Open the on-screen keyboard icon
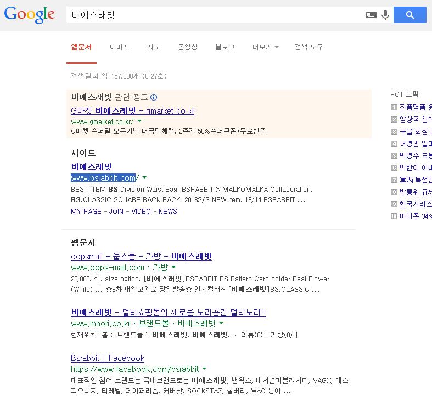432x400 pixels. coord(371,15)
